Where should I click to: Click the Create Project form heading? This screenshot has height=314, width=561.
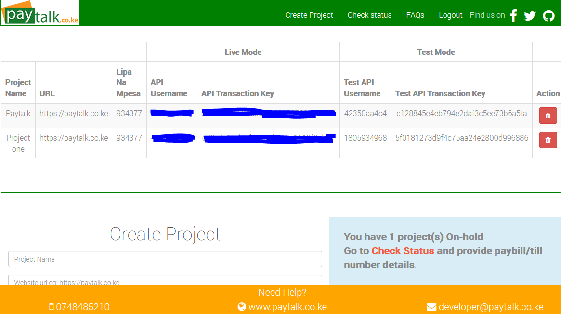pos(165,234)
